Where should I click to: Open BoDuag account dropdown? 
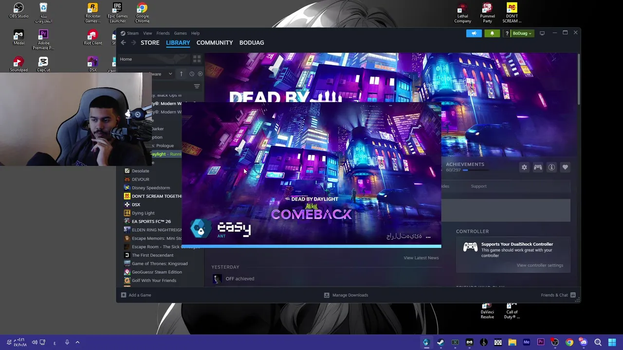click(x=521, y=33)
